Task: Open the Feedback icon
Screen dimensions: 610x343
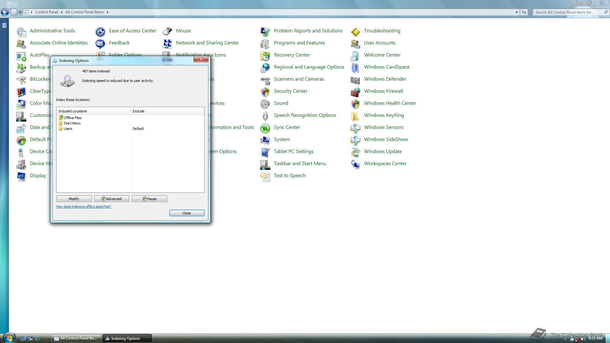Action: pyautogui.click(x=100, y=44)
